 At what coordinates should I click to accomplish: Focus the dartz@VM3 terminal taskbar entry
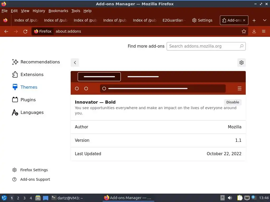point(67,198)
